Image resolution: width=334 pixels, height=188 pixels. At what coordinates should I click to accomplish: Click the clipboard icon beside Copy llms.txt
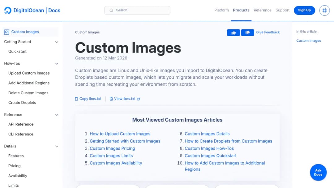click(76, 99)
